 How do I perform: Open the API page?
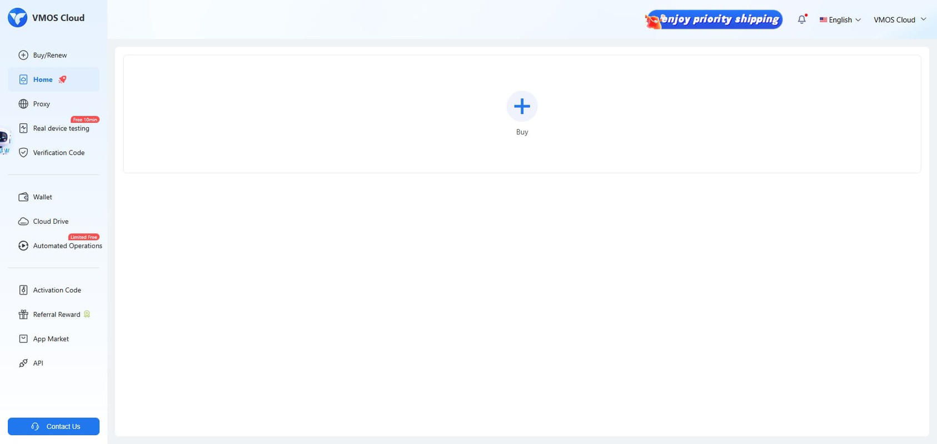pyautogui.click(x=54, y=364)
